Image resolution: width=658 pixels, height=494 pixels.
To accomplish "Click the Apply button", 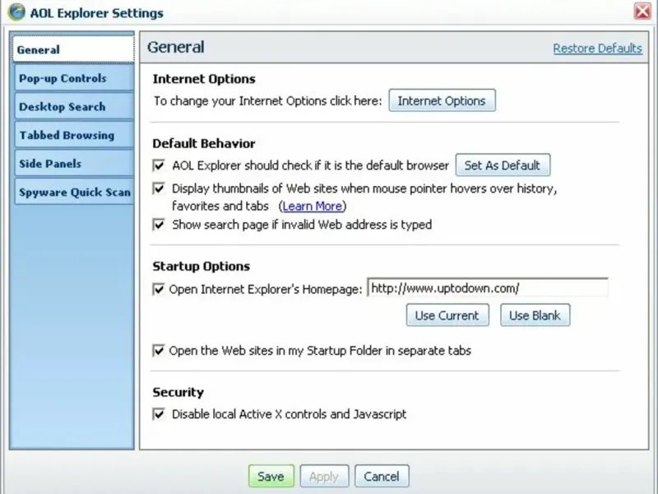I will [x=324, y=476].
